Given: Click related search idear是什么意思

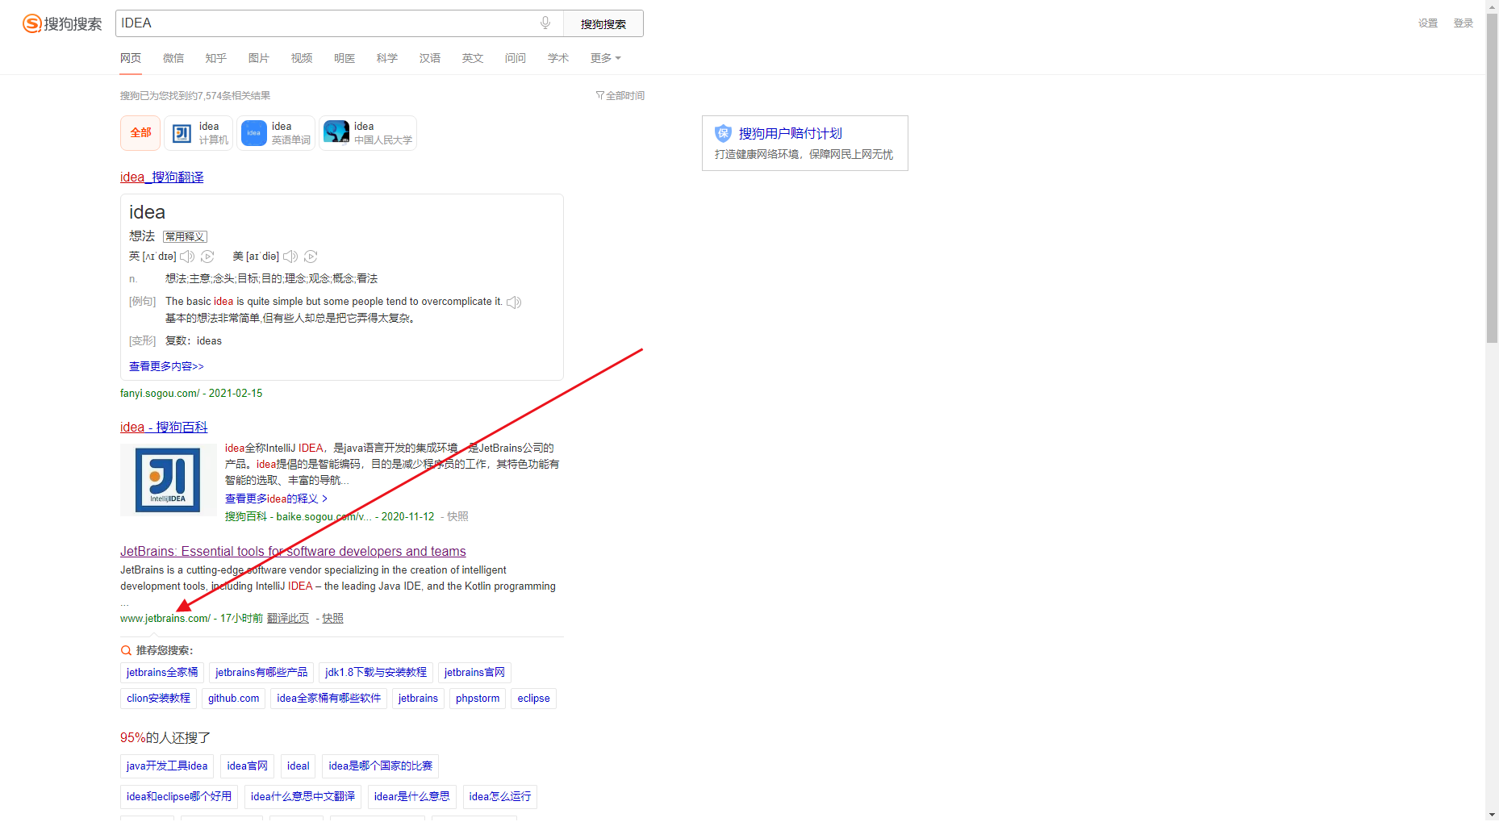Looking at the screenshot, I should click(412, 797).
